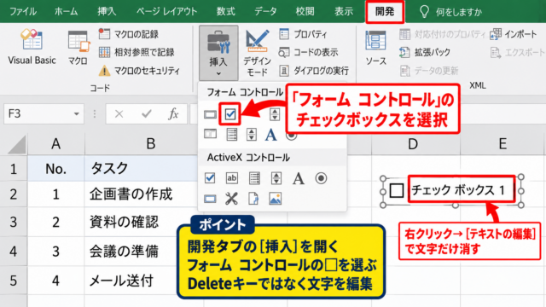Select the form control button icon
The width and height of the screenshot is (546, 307).
click(210, 114)
